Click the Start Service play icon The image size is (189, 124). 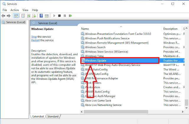click(54, 16)
